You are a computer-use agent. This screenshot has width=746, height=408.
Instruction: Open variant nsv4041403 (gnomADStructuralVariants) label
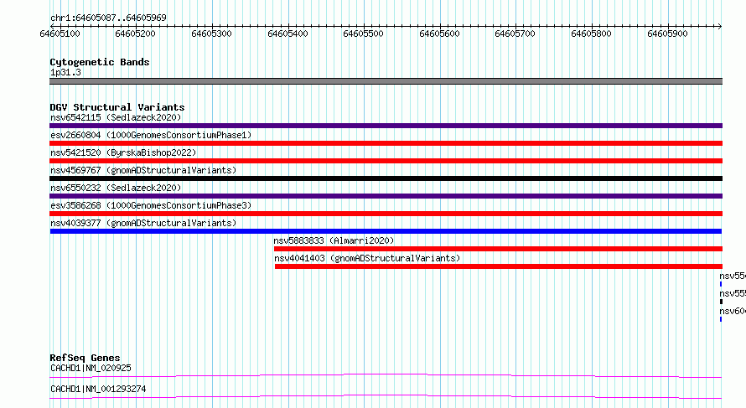point(367,258)
